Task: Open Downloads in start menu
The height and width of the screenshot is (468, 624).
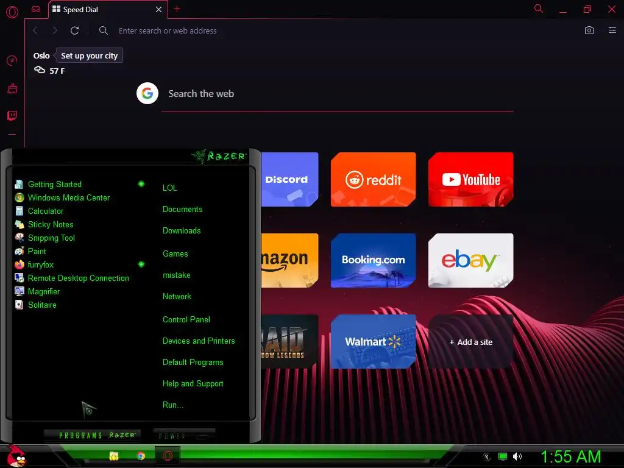Action: 182,231
